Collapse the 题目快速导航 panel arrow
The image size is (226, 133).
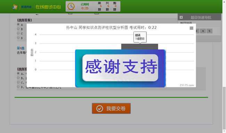click(x=181, y=17)
